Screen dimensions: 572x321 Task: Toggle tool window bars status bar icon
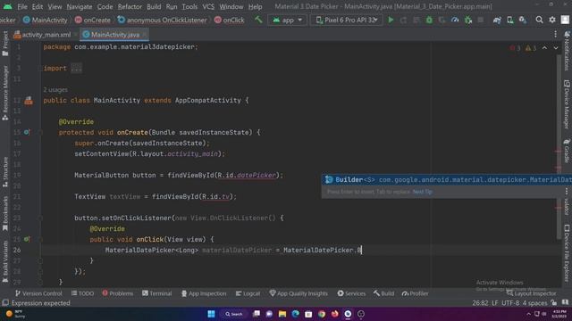point(5,303)
